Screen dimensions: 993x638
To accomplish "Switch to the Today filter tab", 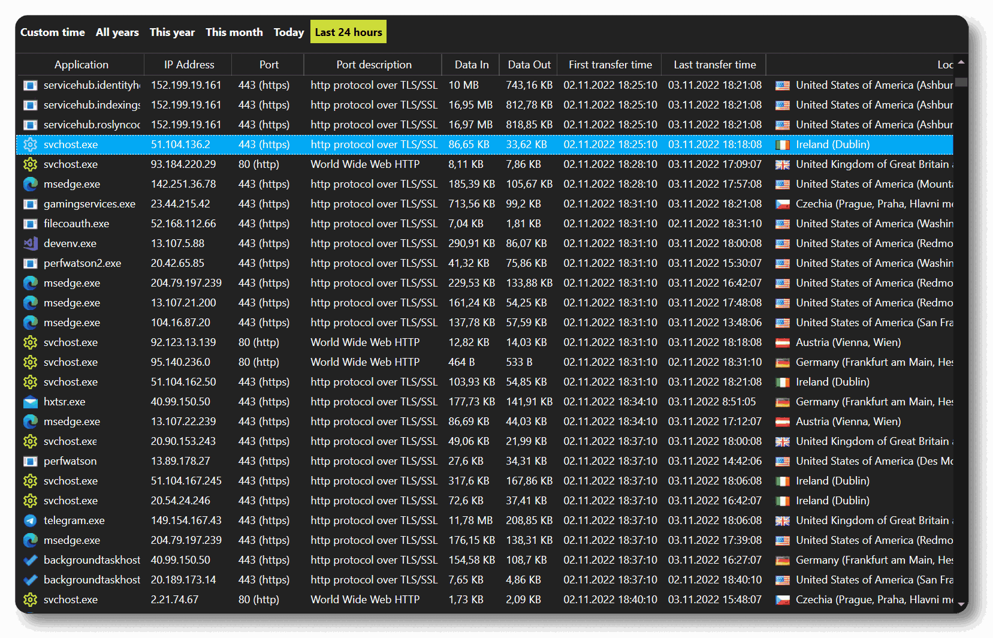I will click(288, 32).
